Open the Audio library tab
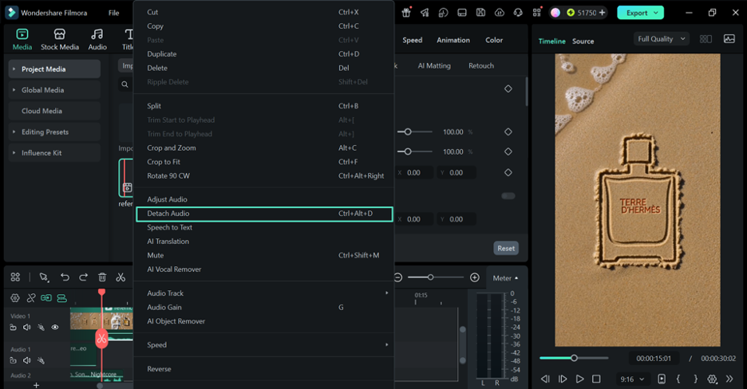Viewport: 747px width, 389px height. [x=97, y=40]
